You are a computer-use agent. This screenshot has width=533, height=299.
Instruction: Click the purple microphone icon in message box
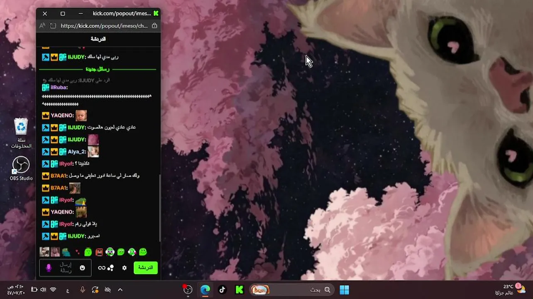tap(49, 268)
